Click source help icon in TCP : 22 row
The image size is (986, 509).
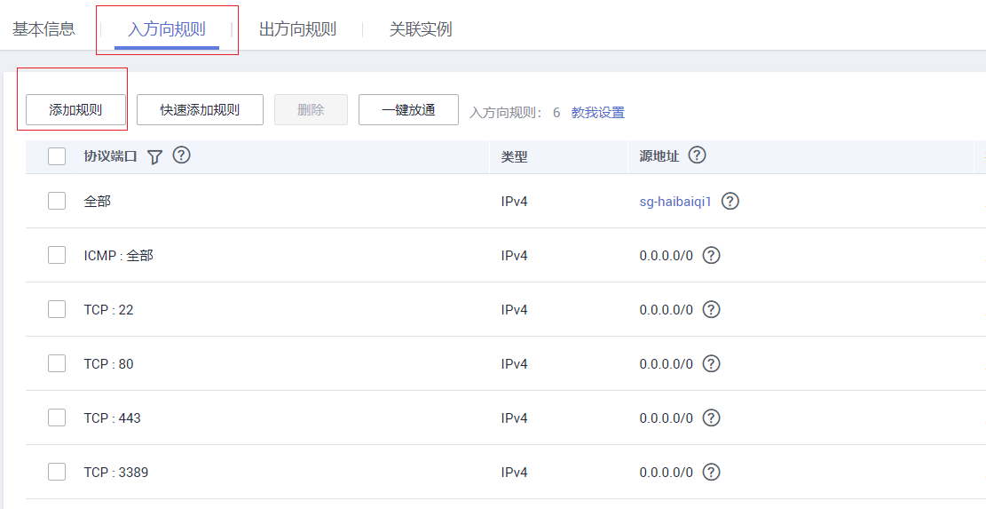coord(711,309)
